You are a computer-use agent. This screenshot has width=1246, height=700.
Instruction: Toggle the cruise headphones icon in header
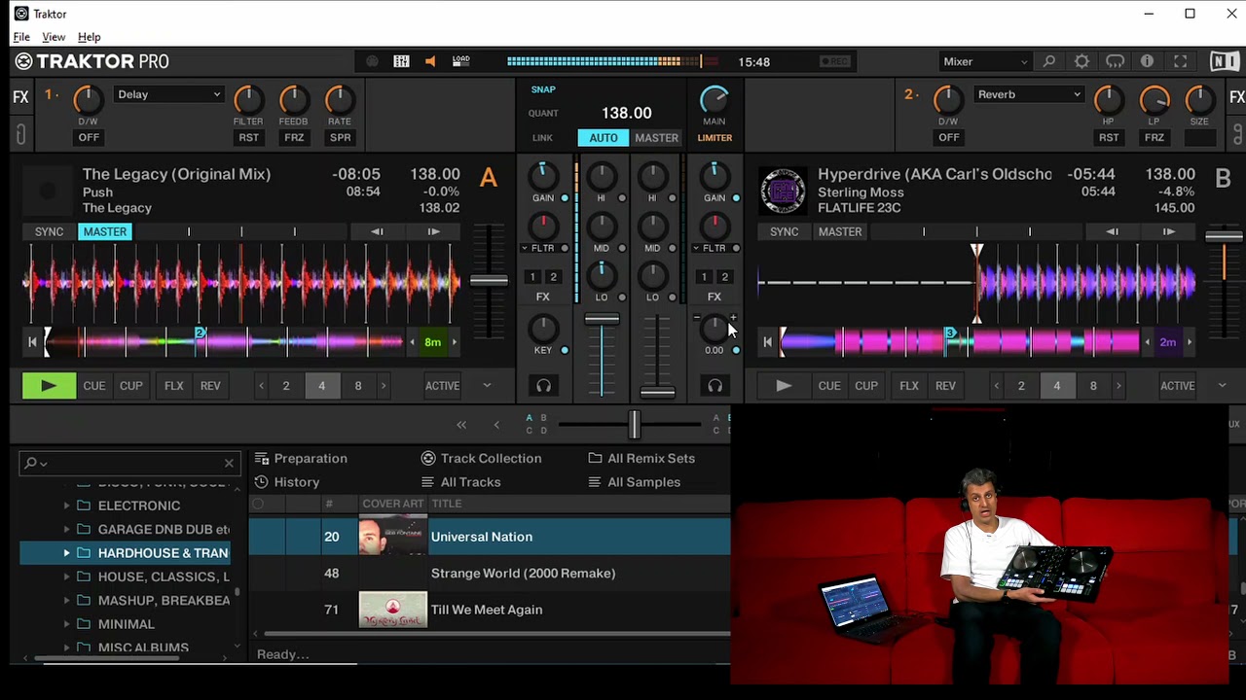(x=1115, y=61)
